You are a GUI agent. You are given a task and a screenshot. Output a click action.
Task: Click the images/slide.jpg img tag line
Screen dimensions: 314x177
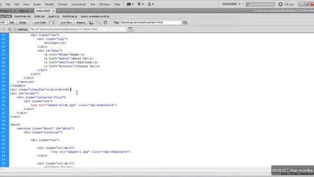click(x=74, y=105)
